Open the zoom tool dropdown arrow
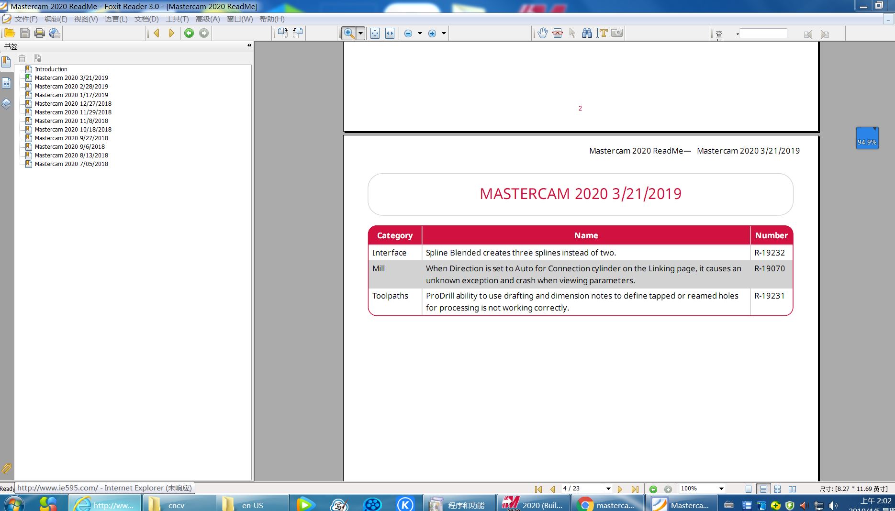The height and width of the screenshot is (511, 895). click(x=361, y=33)
